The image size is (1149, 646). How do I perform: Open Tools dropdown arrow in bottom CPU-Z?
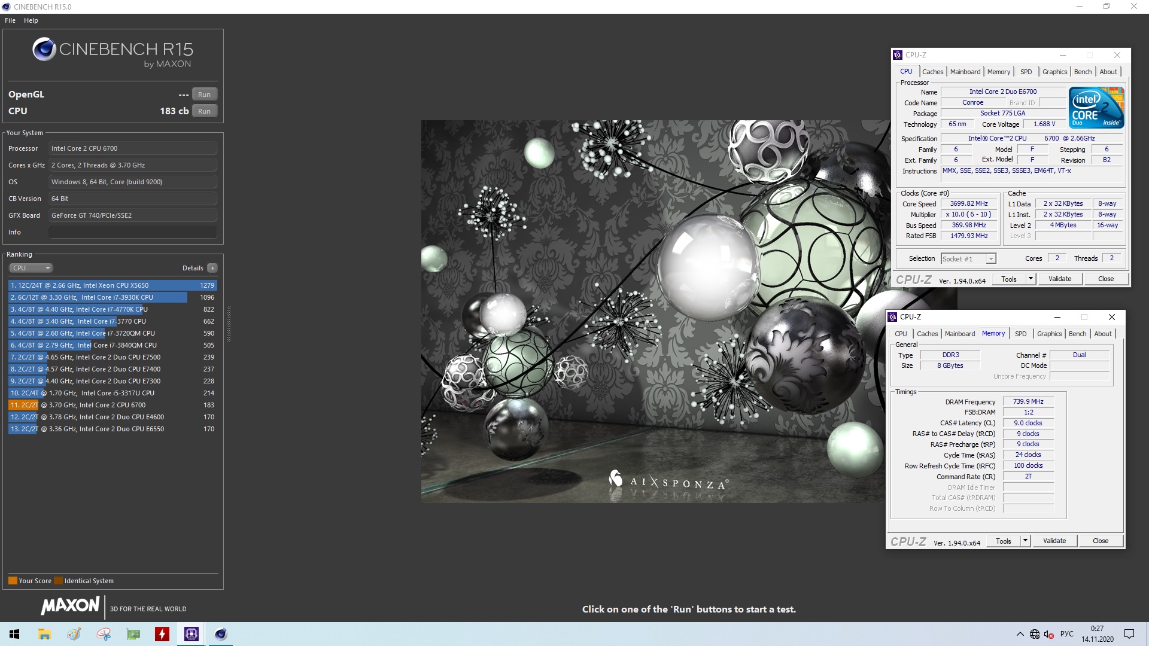[x=1025, y=541]
